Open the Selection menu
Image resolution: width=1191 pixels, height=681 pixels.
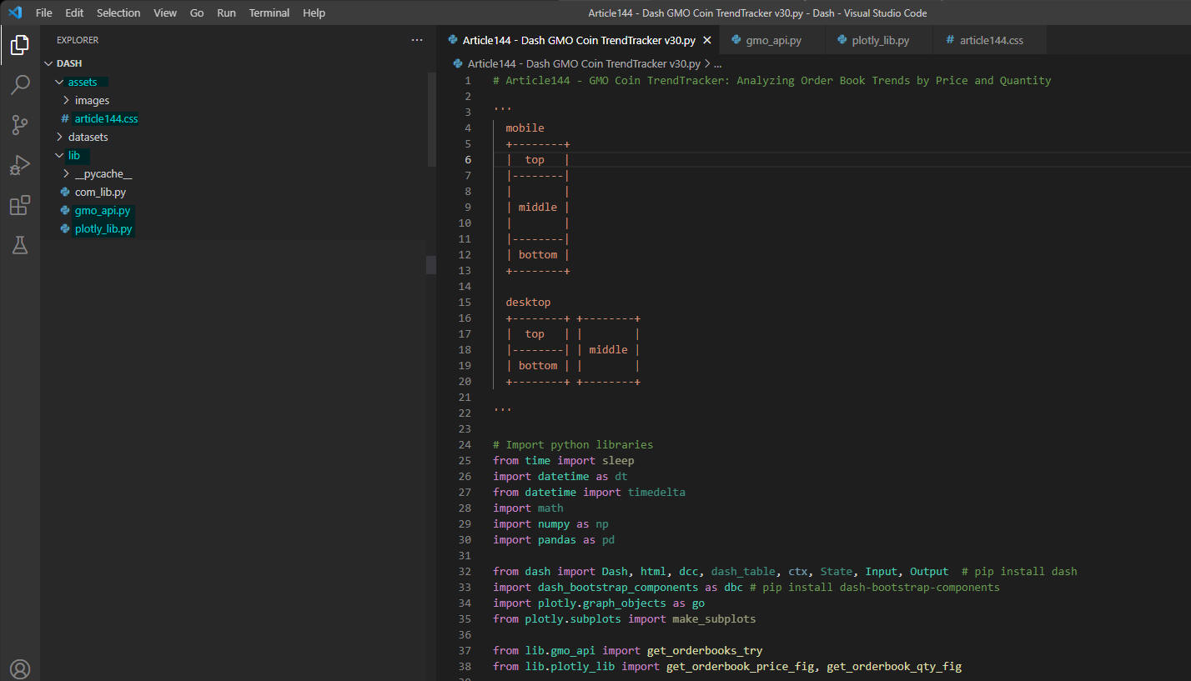[118, 13]
